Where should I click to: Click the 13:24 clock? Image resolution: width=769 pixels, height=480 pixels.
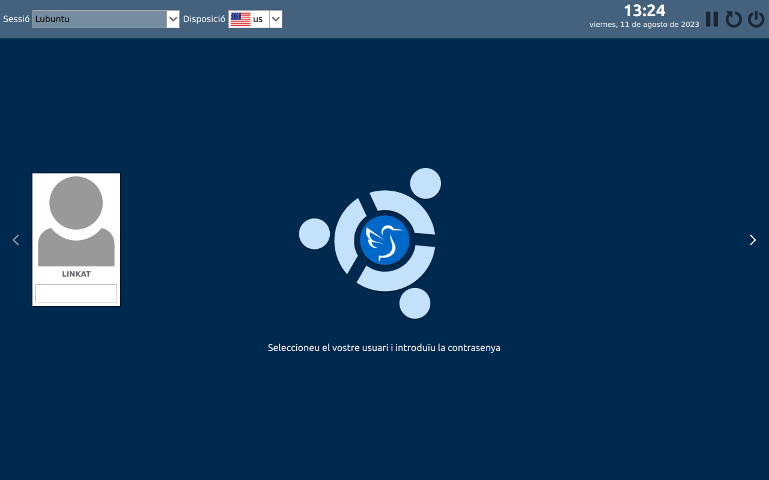tap(644, 11)
